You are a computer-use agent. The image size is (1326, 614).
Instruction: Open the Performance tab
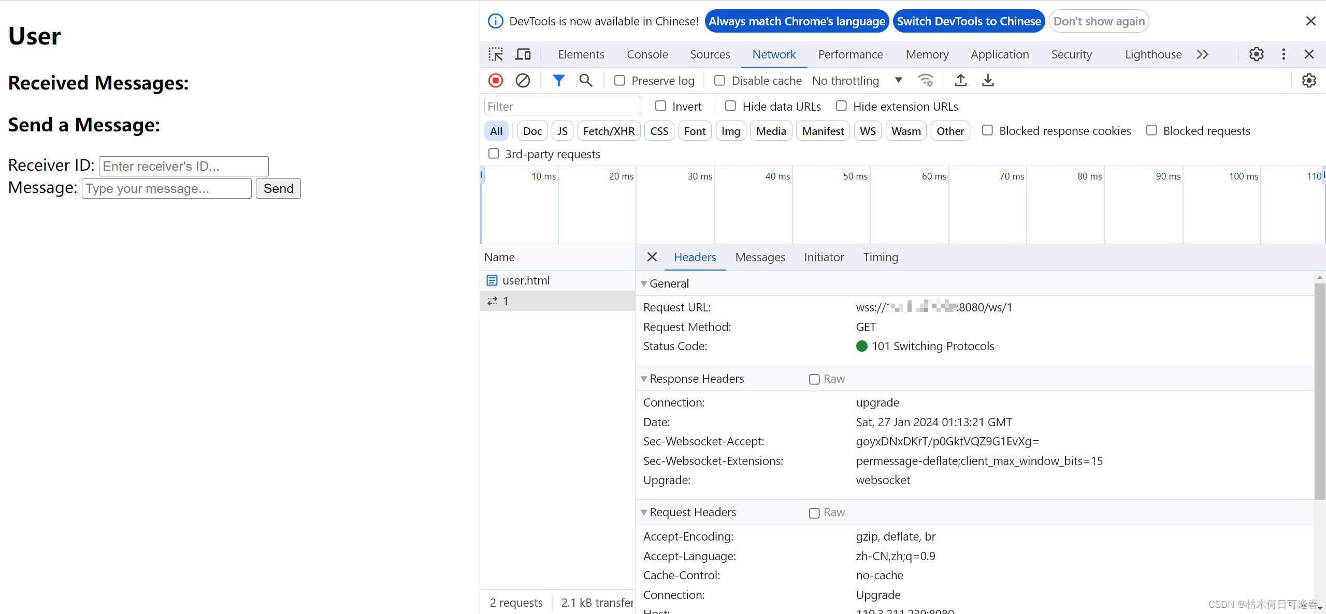[x=851, y=54]
